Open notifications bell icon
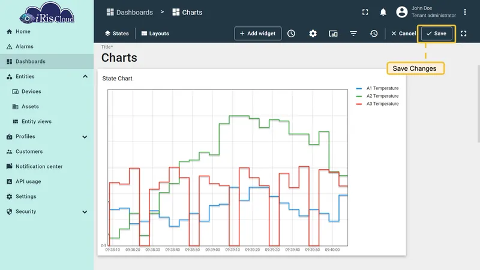Image resolution: width=480 pixels, height=270 pixels. [383, 12]
